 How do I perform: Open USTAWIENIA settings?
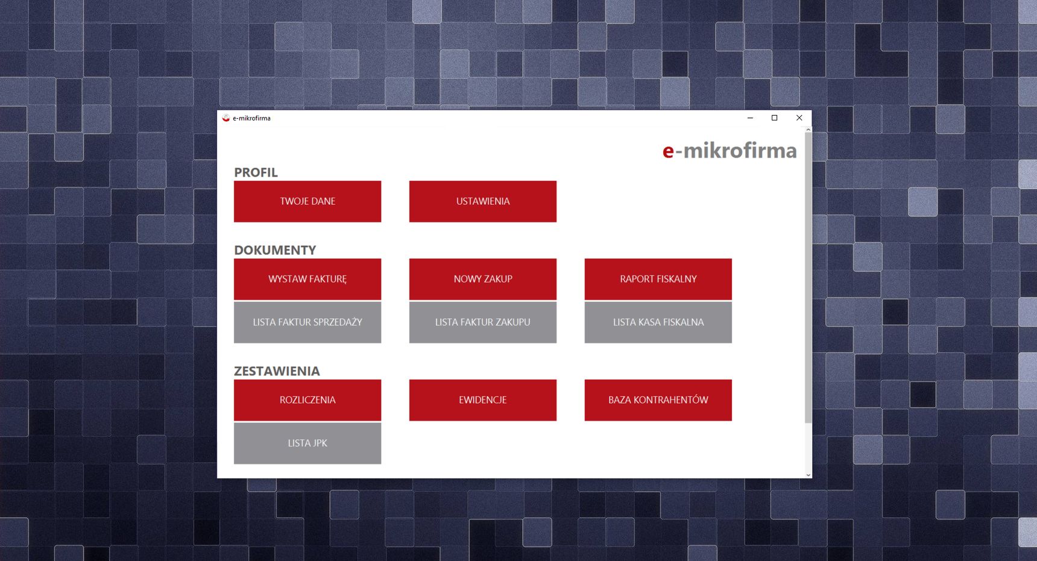483,201
